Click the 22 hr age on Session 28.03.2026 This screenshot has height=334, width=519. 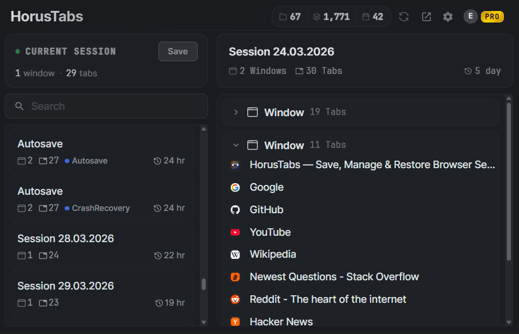point(169,255)
